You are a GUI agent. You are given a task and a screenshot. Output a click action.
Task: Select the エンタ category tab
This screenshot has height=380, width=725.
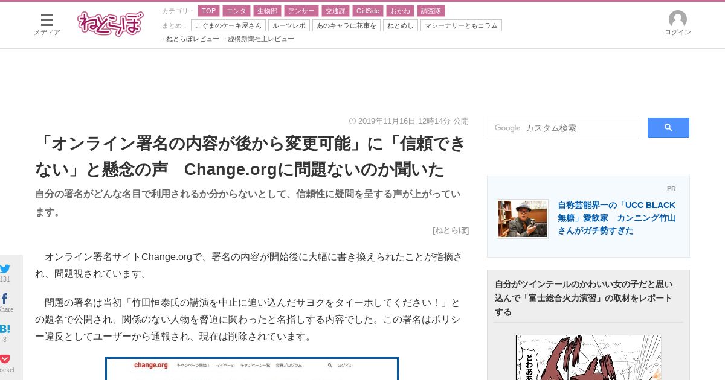236,11
